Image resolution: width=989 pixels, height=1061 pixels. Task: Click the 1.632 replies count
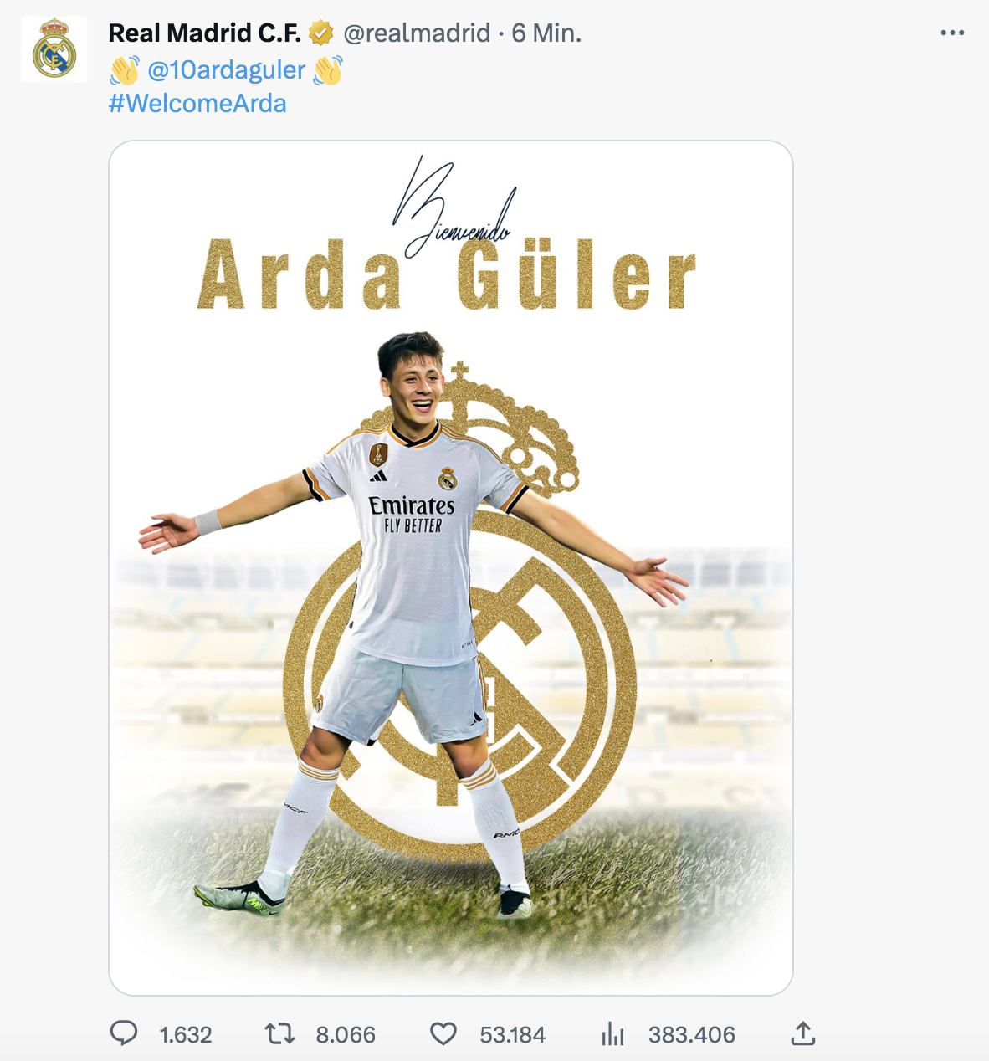pos(186,1035)
